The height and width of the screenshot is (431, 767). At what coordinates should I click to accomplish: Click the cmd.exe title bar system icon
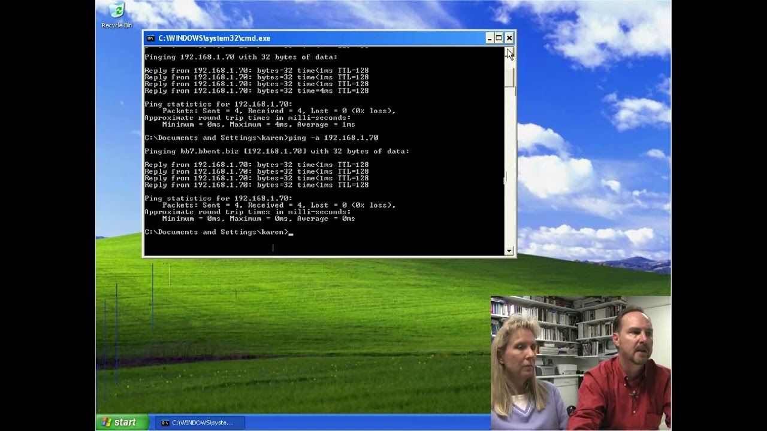click(x=150, y=38)
